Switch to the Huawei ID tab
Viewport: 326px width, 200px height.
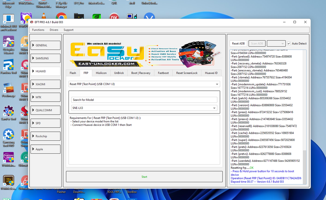(211, 73)
